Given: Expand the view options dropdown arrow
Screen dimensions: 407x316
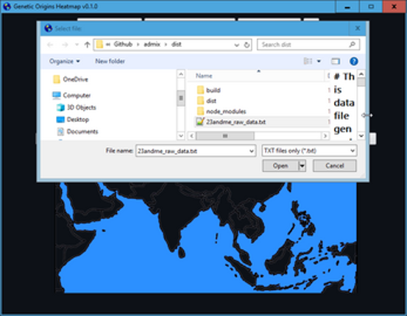Looking at the screenshot, I should pyautogui.click(x=319, y=61).
